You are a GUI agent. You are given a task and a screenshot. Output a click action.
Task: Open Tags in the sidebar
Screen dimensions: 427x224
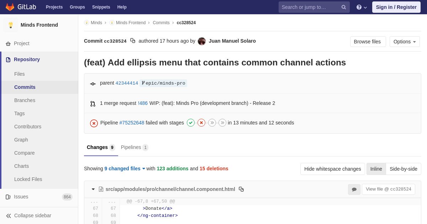pos(40,113)
